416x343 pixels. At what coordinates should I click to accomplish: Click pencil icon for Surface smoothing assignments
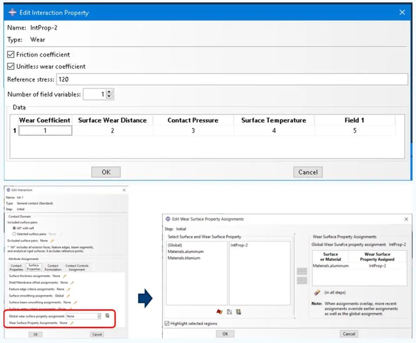(x=68, y=296)
